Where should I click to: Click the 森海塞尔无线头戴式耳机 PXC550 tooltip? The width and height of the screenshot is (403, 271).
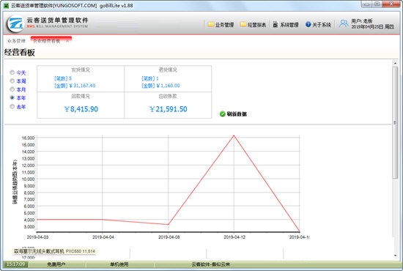54,251
